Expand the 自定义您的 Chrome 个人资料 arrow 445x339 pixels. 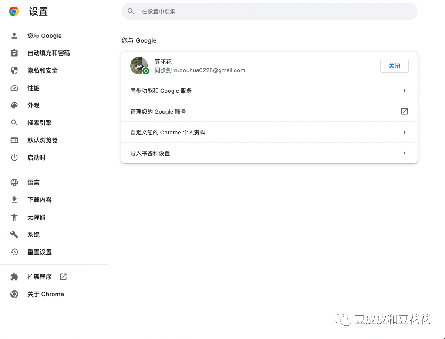pos(405,132)
